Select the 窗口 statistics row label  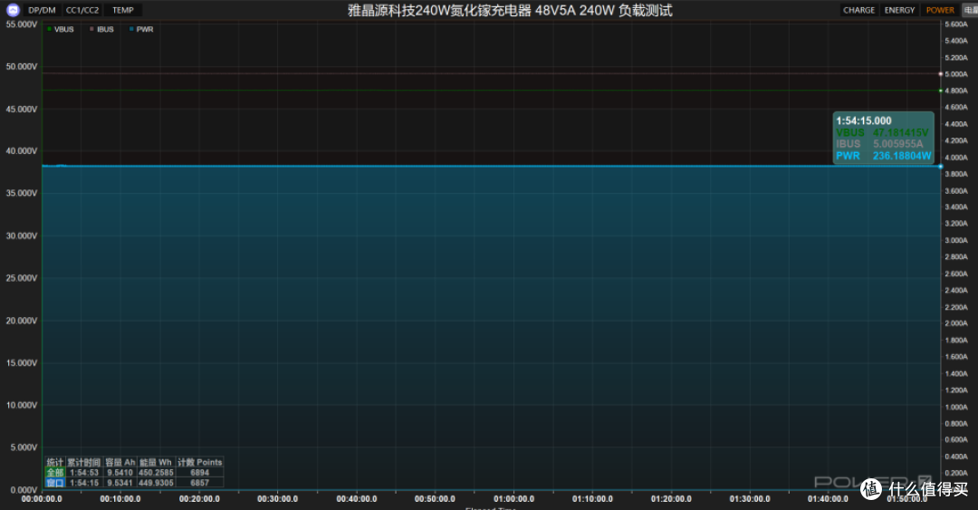point(55,483)
